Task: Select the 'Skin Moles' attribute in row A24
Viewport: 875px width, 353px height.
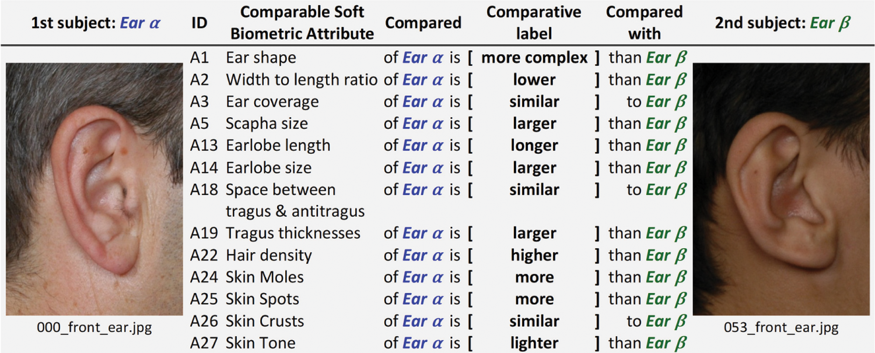Action: (x=265, y=277)
